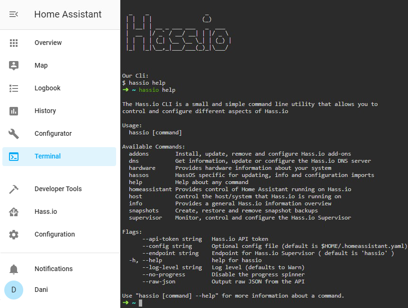Viewport: 408px width, 308px height.
Task: Open the History menu label
Action: [x=45, y=111]
